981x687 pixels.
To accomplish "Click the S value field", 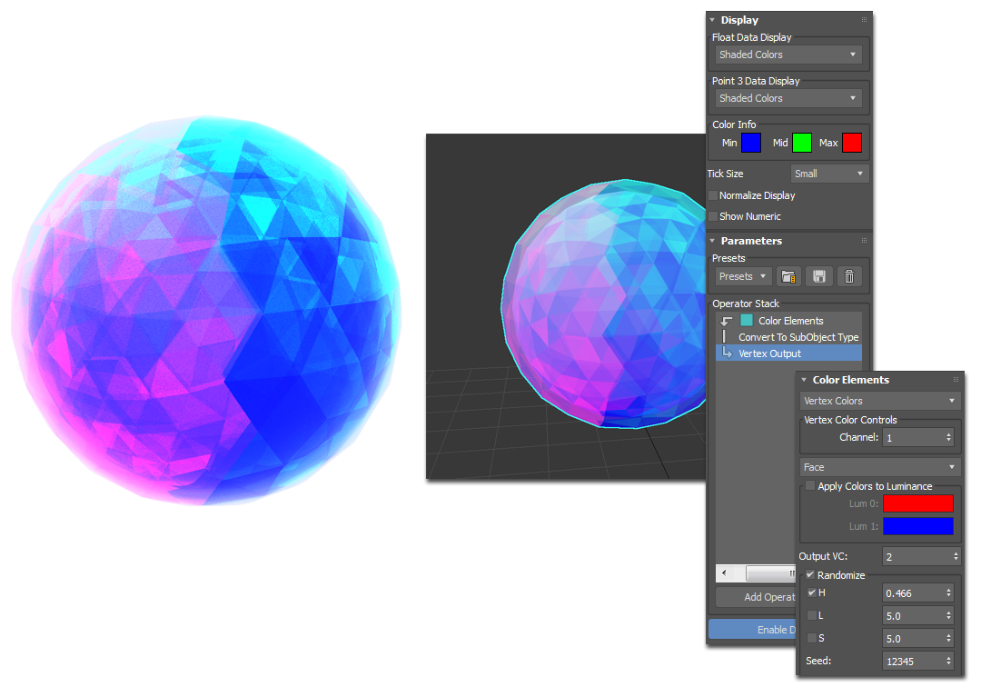I will (913, 639).
